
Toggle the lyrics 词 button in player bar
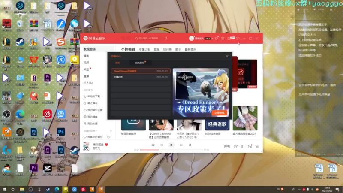pyautogui.click(x=190, y=145)
